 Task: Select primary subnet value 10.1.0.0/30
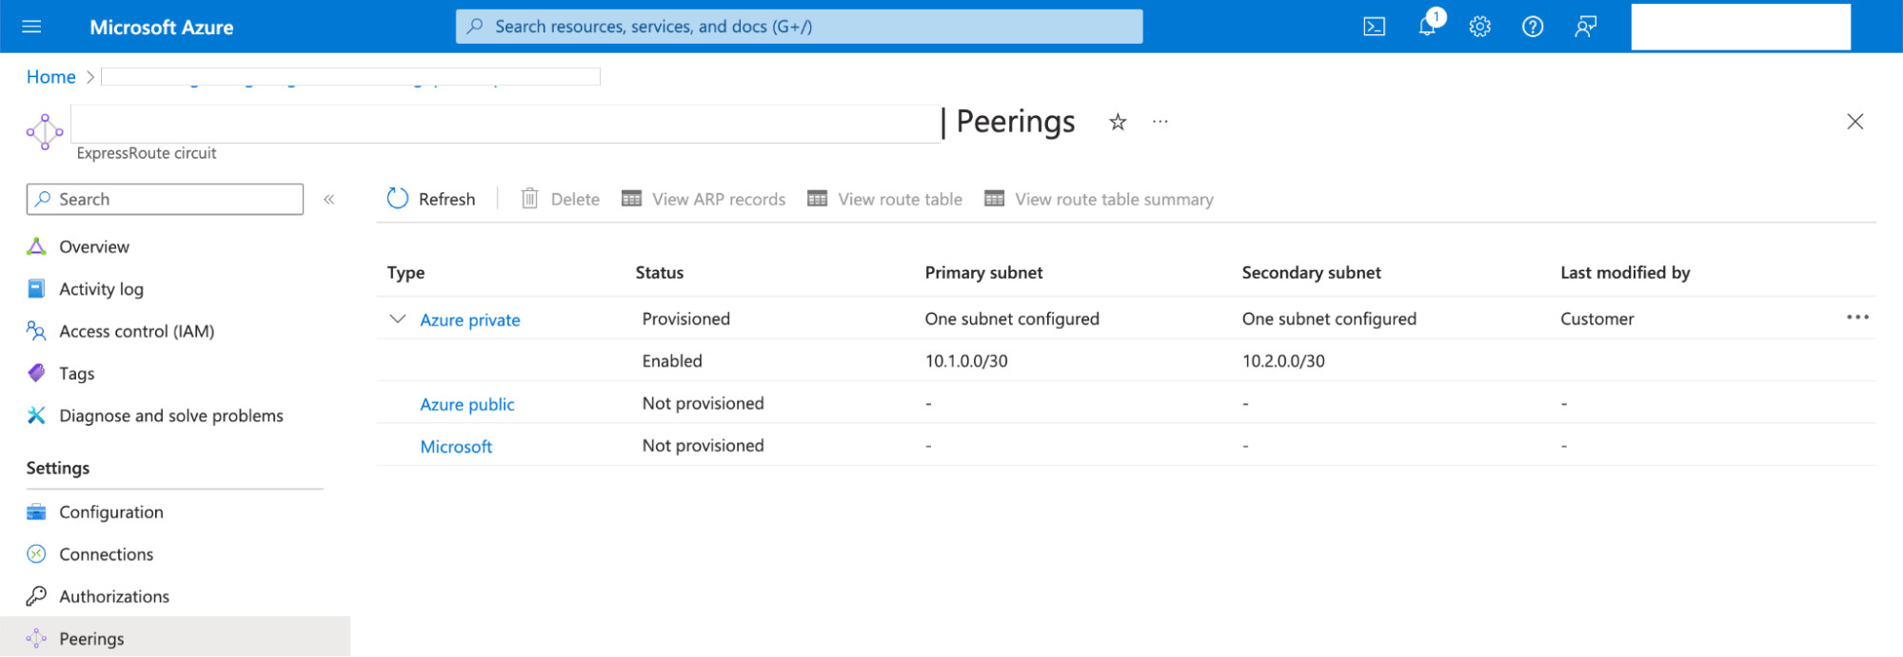point(966,361)
